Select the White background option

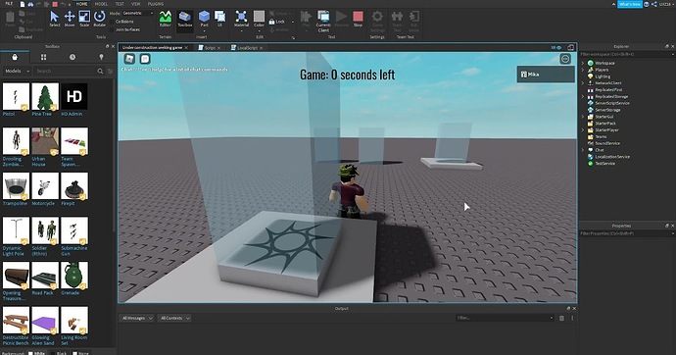coord(36,353)
